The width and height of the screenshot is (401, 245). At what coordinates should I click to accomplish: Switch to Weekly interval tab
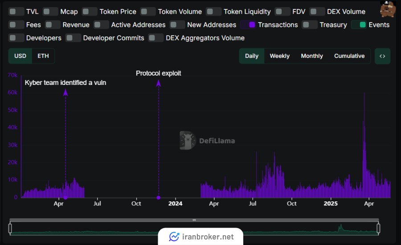(279, 56)
